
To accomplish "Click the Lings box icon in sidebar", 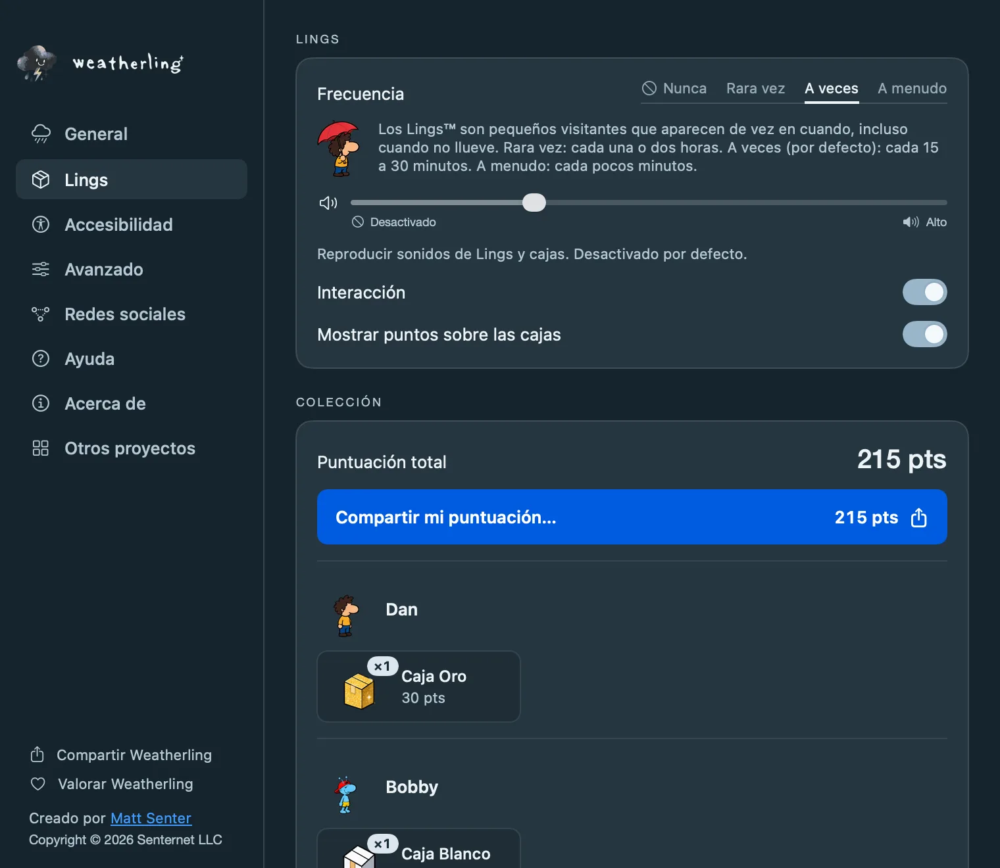I will (x=41, y=180).
